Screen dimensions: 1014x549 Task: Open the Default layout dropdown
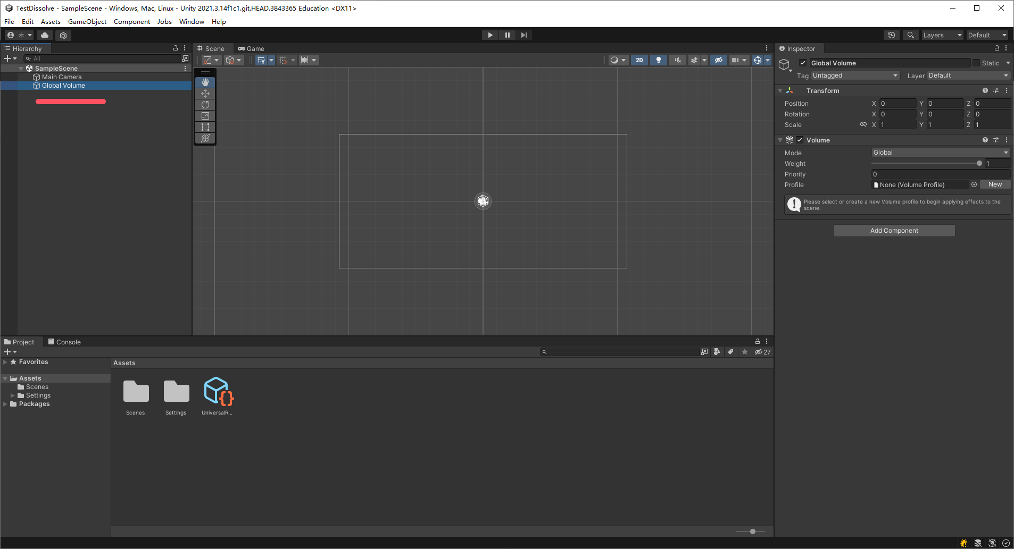coord(987,35)
